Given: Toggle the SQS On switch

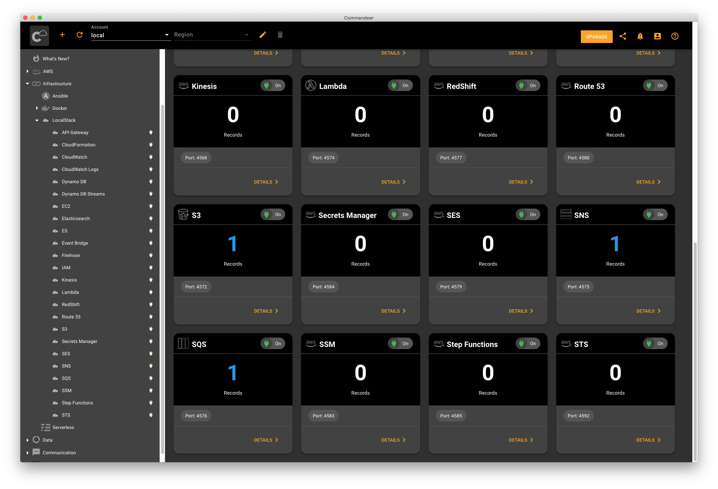Looking at the screenshot, I should pyautogui.click(x=273, y=344).
